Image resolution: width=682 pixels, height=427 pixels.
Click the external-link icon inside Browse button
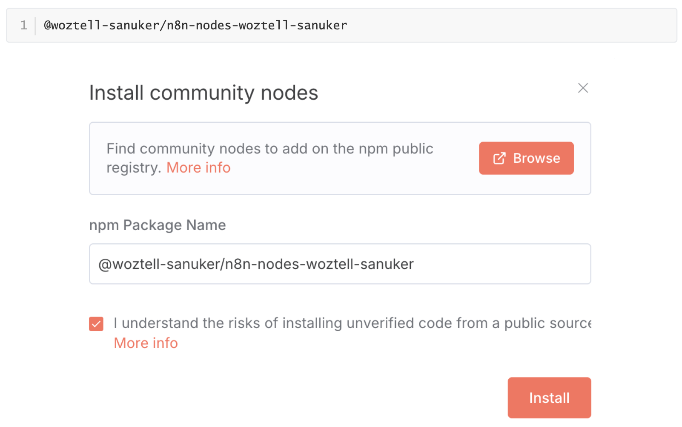[499, 158]
